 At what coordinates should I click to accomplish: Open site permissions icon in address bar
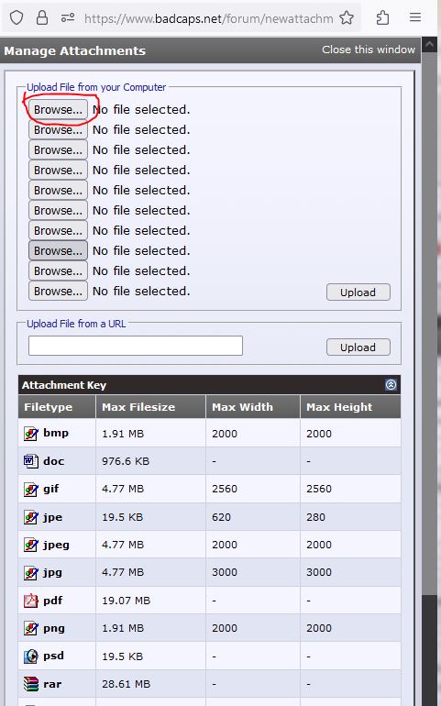coord(68,18)
